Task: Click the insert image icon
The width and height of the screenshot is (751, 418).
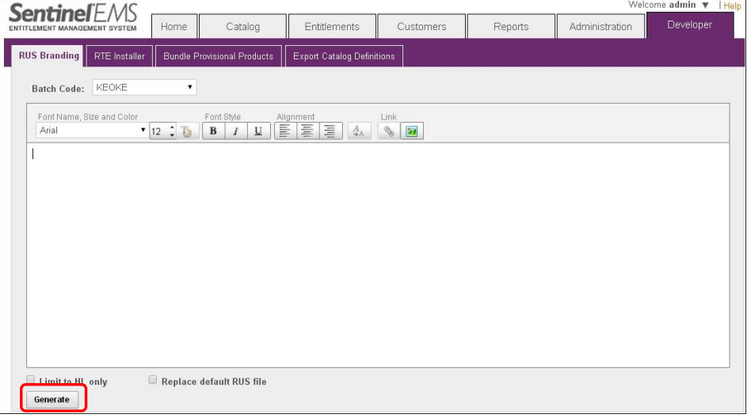Action: (x=411, y=131)
